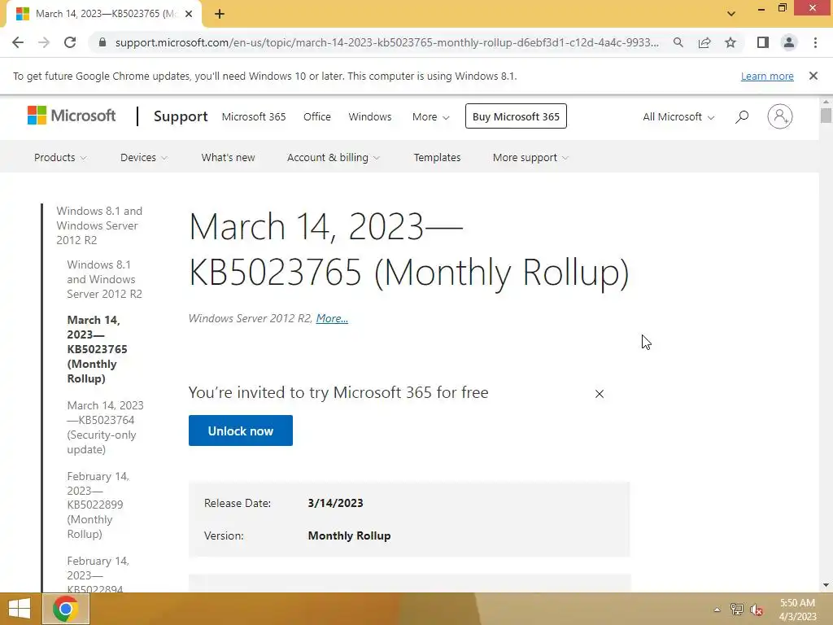Image resolution: width=833 pixels, height=625 pixels.
Task: Click the Monthly Rollup version value
Action: [349, 535]
